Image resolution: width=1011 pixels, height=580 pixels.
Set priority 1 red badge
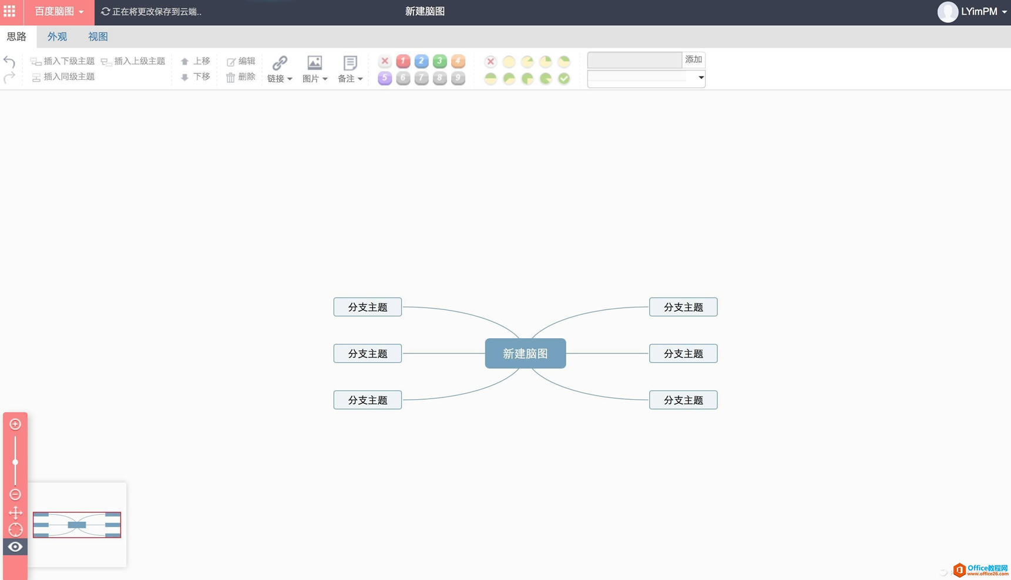pyautogui.click(x=403, y=61)
